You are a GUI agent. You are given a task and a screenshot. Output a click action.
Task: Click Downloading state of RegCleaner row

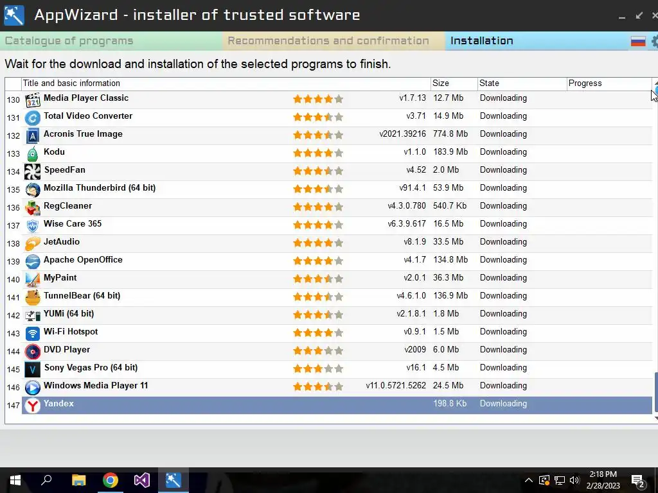tap(503, 206)
